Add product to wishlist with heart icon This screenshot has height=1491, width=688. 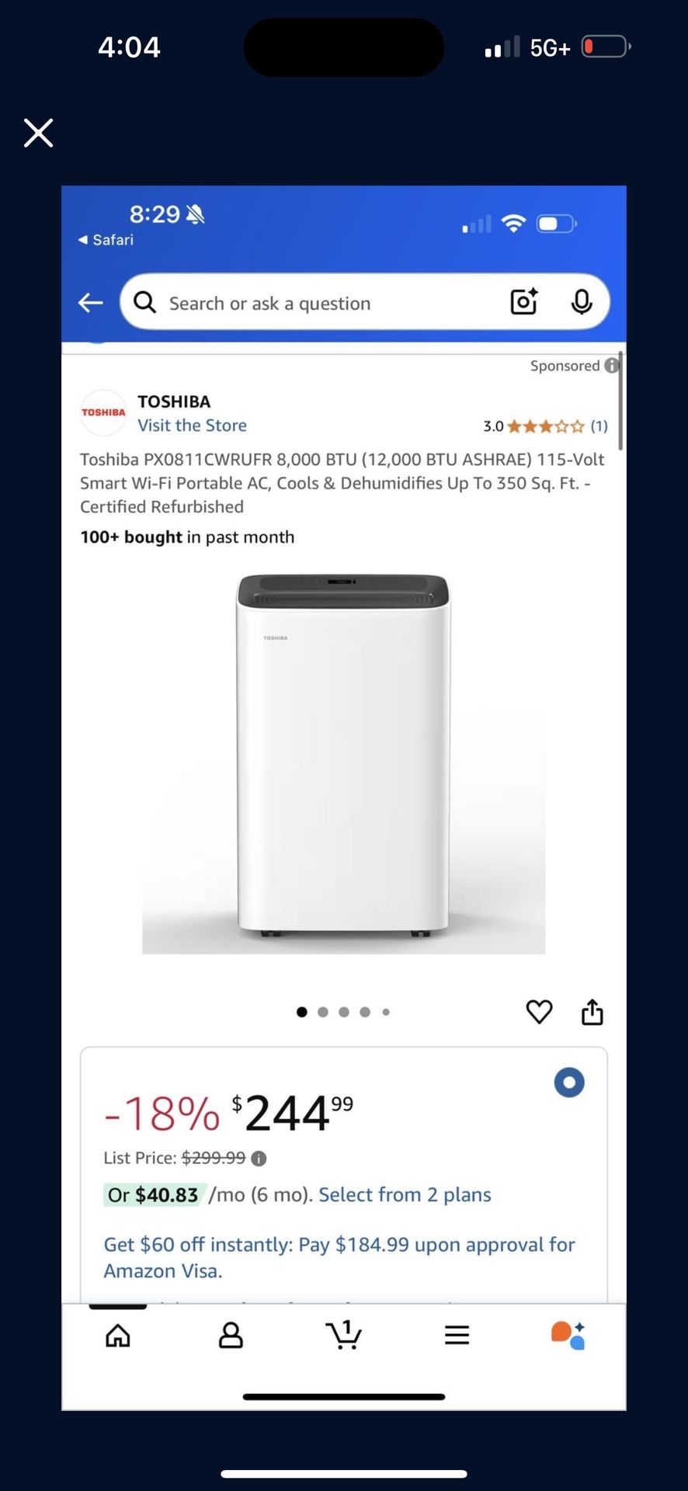point(539,1012)
